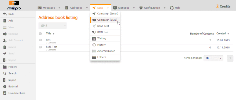Screen dimensions: 236x100
Task: Click the Configuration gear icon
Action: click(x=141, y=8)
